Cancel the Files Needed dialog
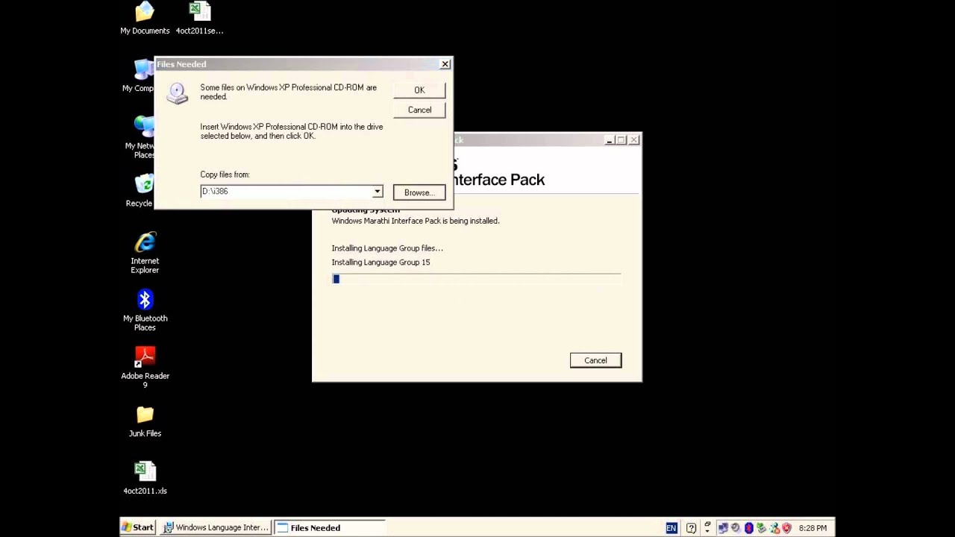 [419, 110]
